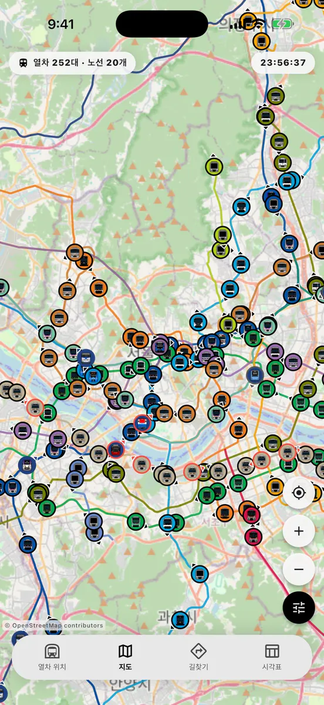Image resolution: width=324 pixels, height=705 pixels.
Task: Open the 시각표 timetable tab
Action: [x=272, y=657]
